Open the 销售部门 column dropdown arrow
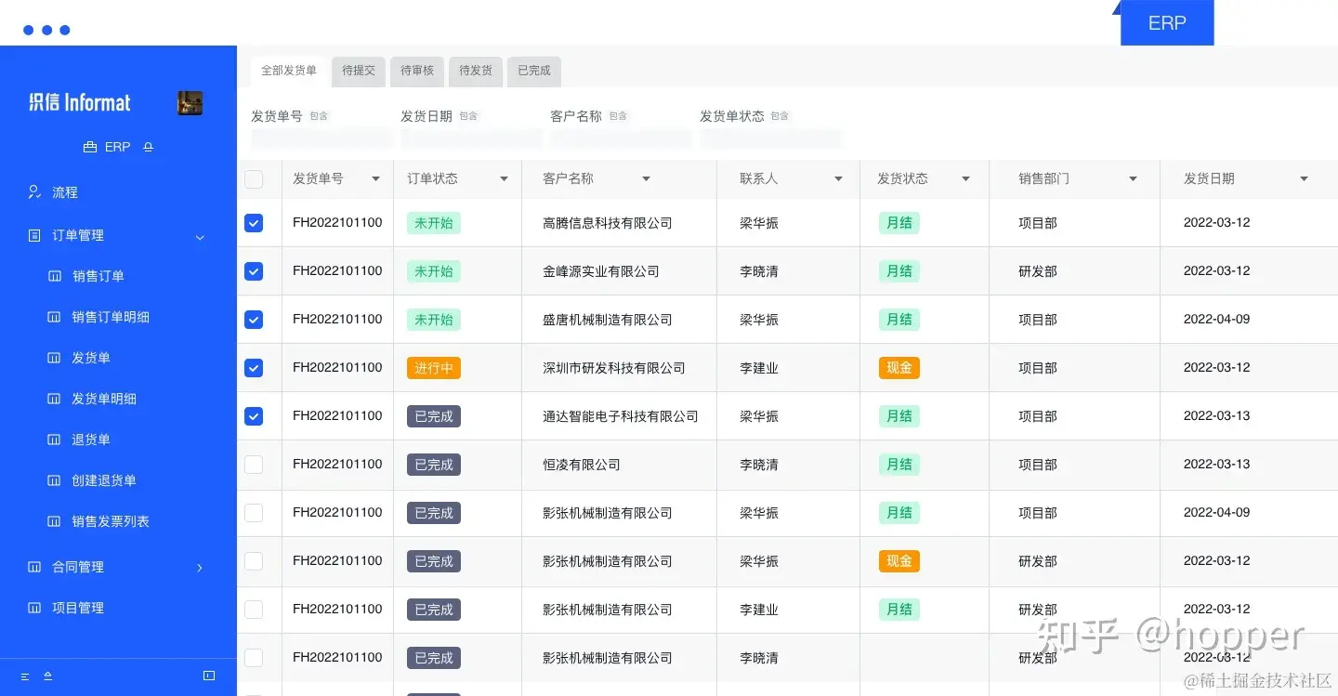This screenshot has height=696, width=1338. point(1133,179)
